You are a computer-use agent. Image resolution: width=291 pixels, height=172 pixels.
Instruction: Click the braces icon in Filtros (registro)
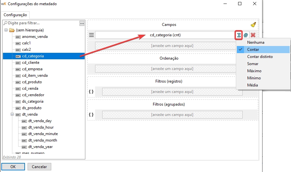91,92
